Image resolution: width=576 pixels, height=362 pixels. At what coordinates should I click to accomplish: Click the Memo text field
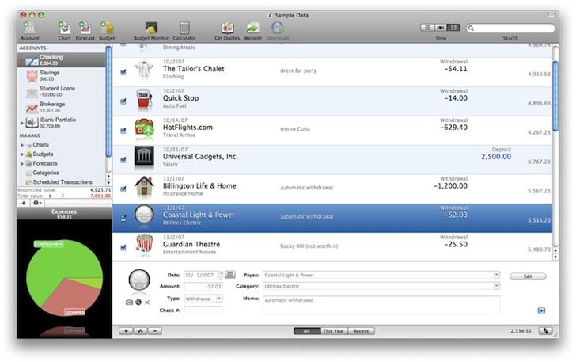(381, 305)
